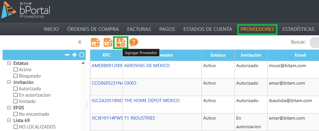Collapse the filter sidebar with double chevron

point(80,42)
